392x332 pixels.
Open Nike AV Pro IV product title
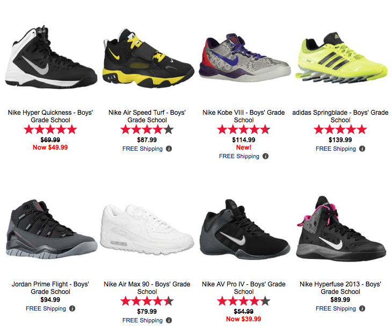coord(244,288)
